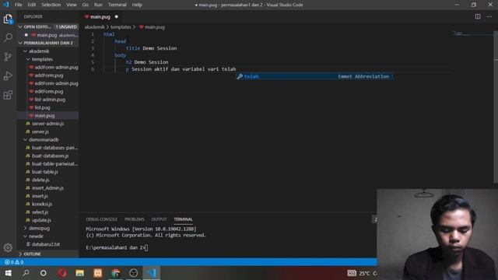Switch to the Problems panel tab
The width and height of the screenshot is (498, 280).
[135, 219]
